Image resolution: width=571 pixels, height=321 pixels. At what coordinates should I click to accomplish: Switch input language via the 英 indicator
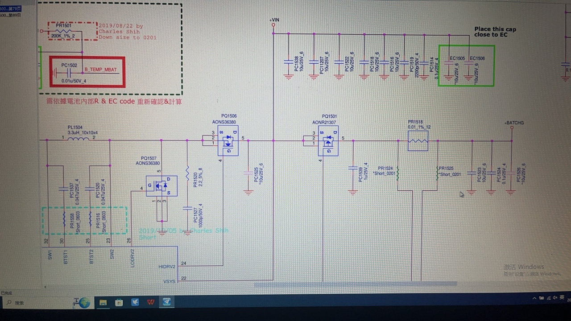click(562, 297)
